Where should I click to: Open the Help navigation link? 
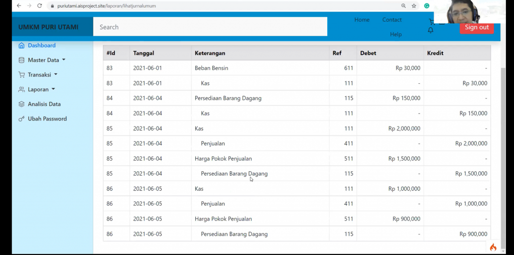(x=396, y=34)
